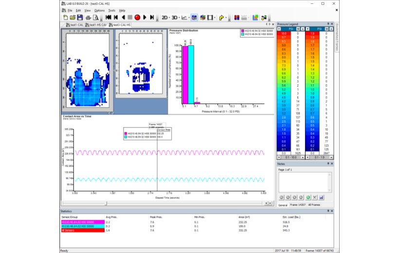399x253 pixels.
Task: Click the Save note disk icon
Action: point(322,197)
